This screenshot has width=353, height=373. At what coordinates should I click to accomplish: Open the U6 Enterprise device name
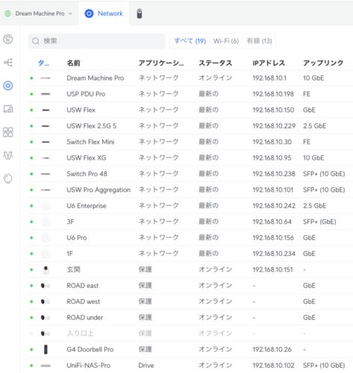tap(87, 206)
